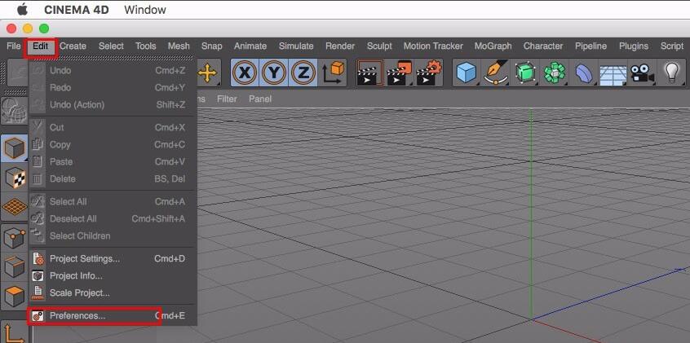Switch to Points mode icon

coord(14,237)
